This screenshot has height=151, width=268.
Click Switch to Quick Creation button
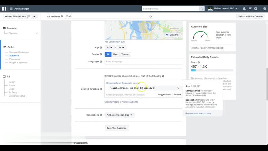tap(251, 16)
